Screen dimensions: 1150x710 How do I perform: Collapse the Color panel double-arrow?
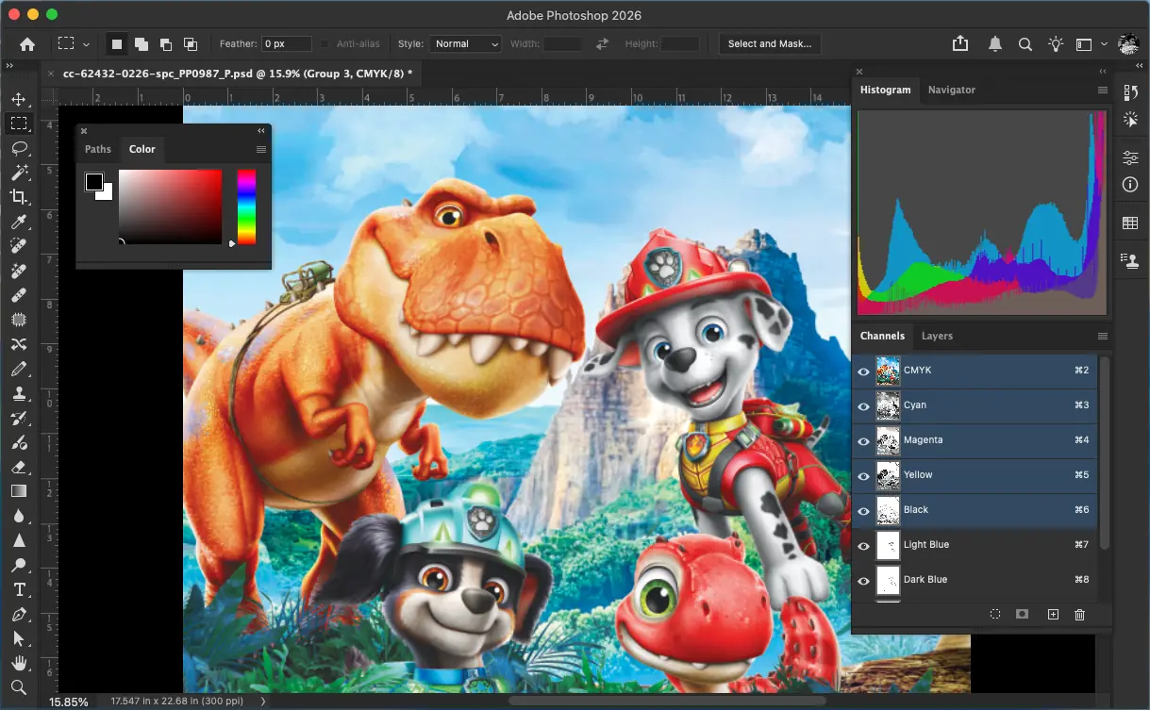tap(261, 131)
